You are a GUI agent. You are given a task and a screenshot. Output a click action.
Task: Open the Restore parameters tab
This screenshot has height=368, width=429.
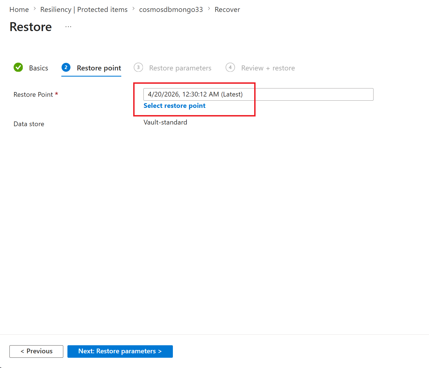point(180,68)
